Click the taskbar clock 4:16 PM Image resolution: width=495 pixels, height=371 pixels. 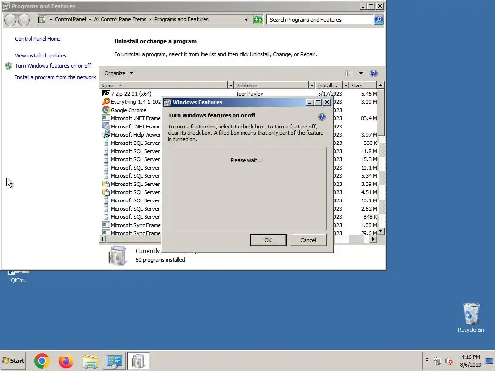(x=470, y=357)
